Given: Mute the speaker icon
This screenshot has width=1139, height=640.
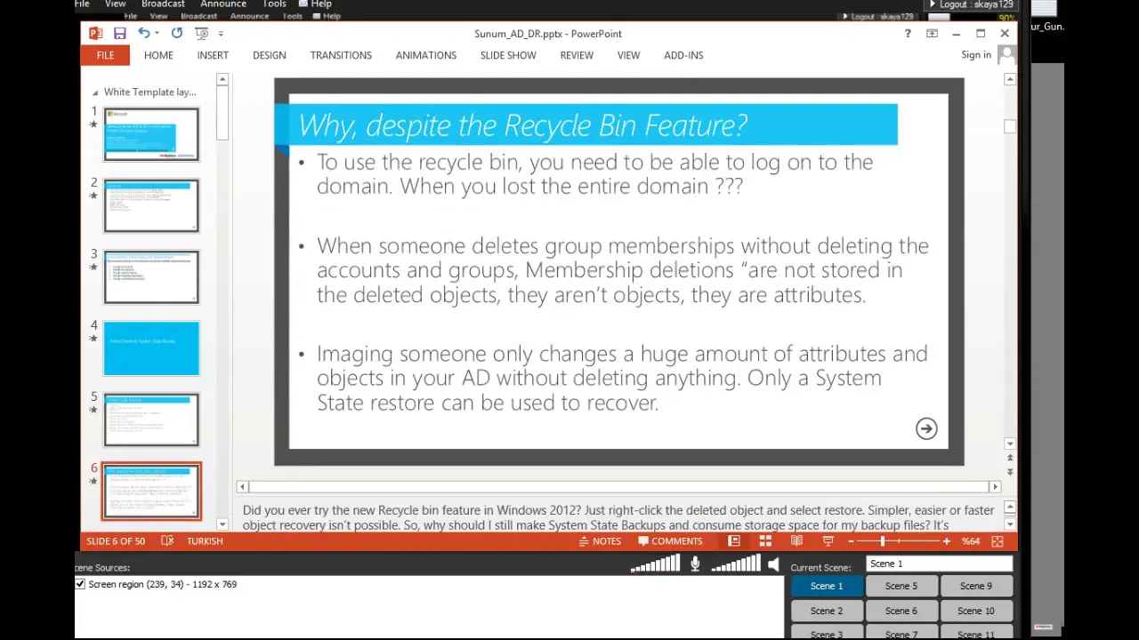Looking at the screenshot, I should 773,564.
